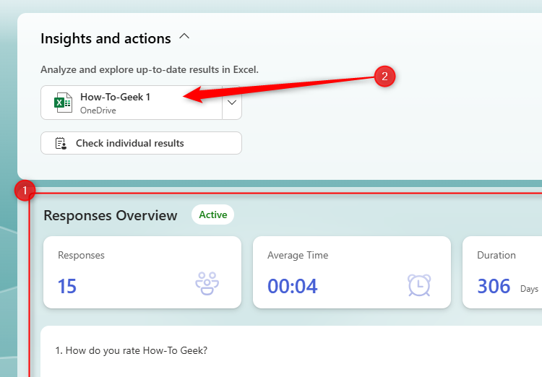The image size is (542, 377).
Task: Open the How-To-Geek 1 workbook
Action: click(x=132, y=103)
